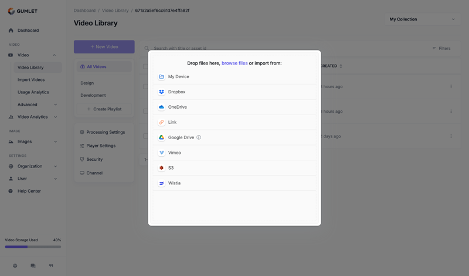
Task: Click the 40% storage usage value
Action: [57, 240]
